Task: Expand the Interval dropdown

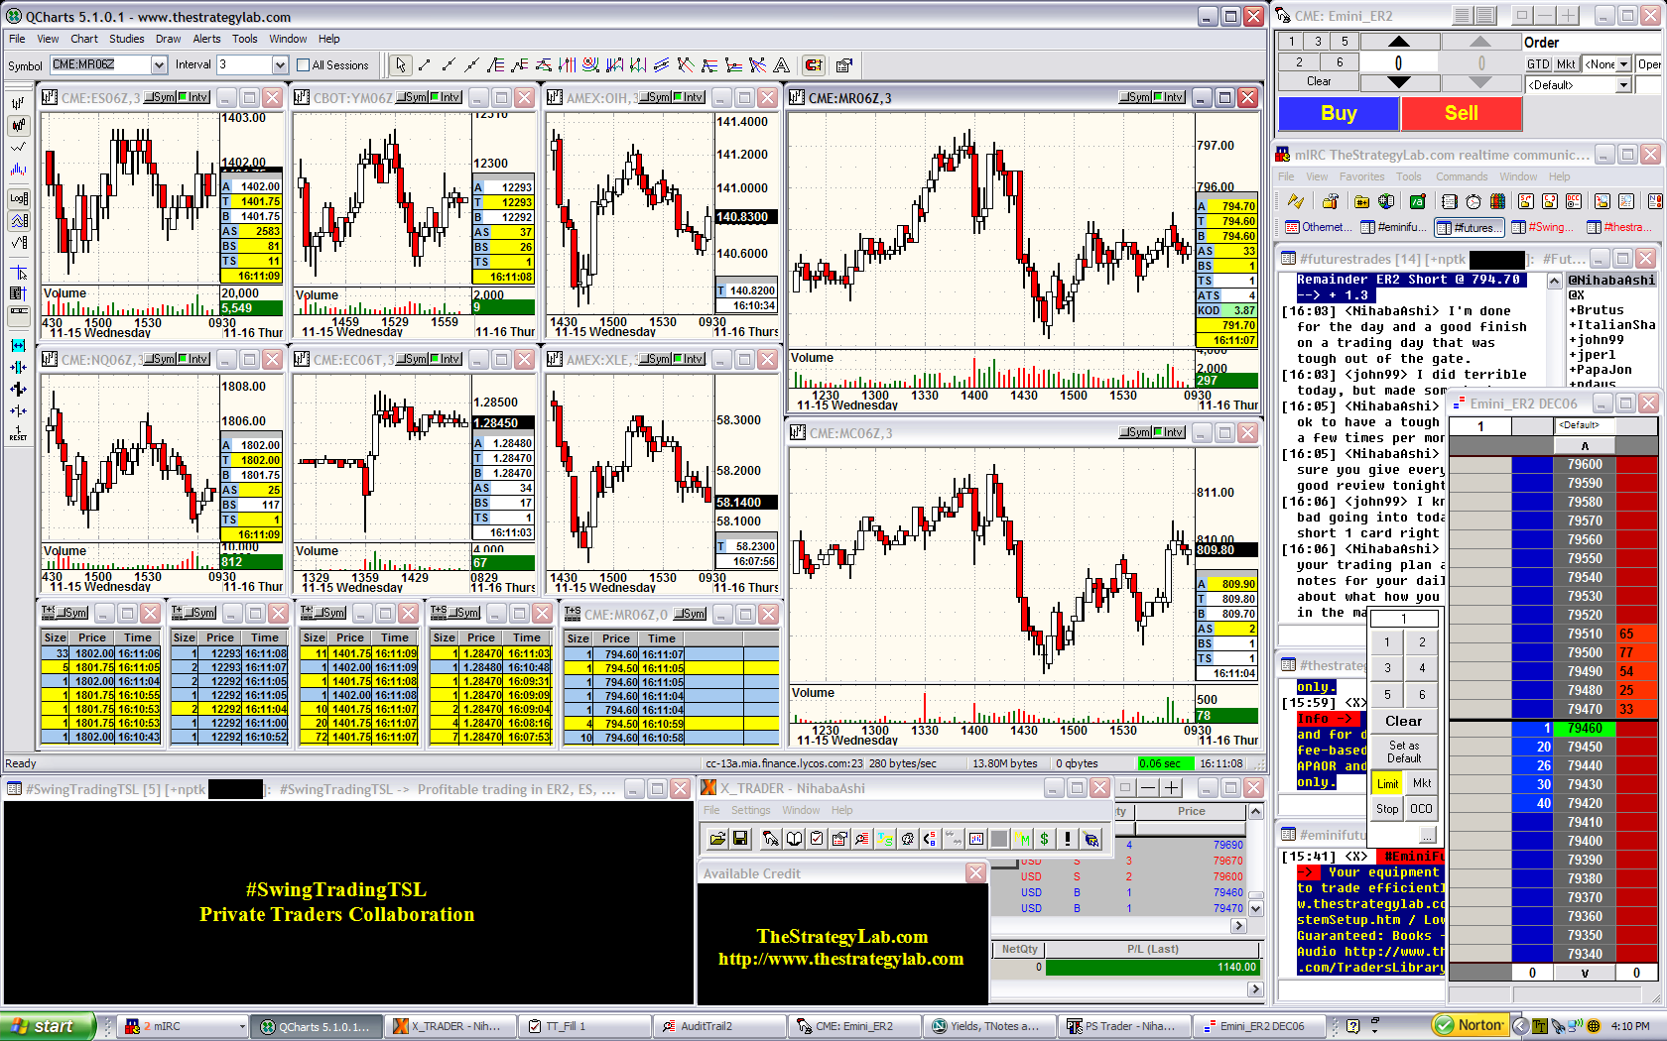Action: point(280,65)
